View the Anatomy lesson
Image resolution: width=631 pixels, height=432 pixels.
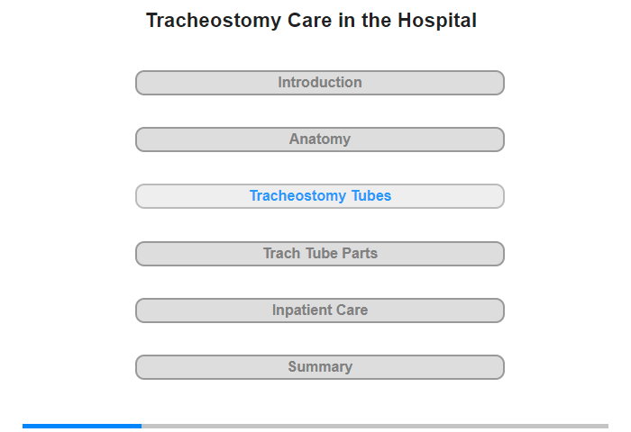pyautogui.click(x=320, y=139)
